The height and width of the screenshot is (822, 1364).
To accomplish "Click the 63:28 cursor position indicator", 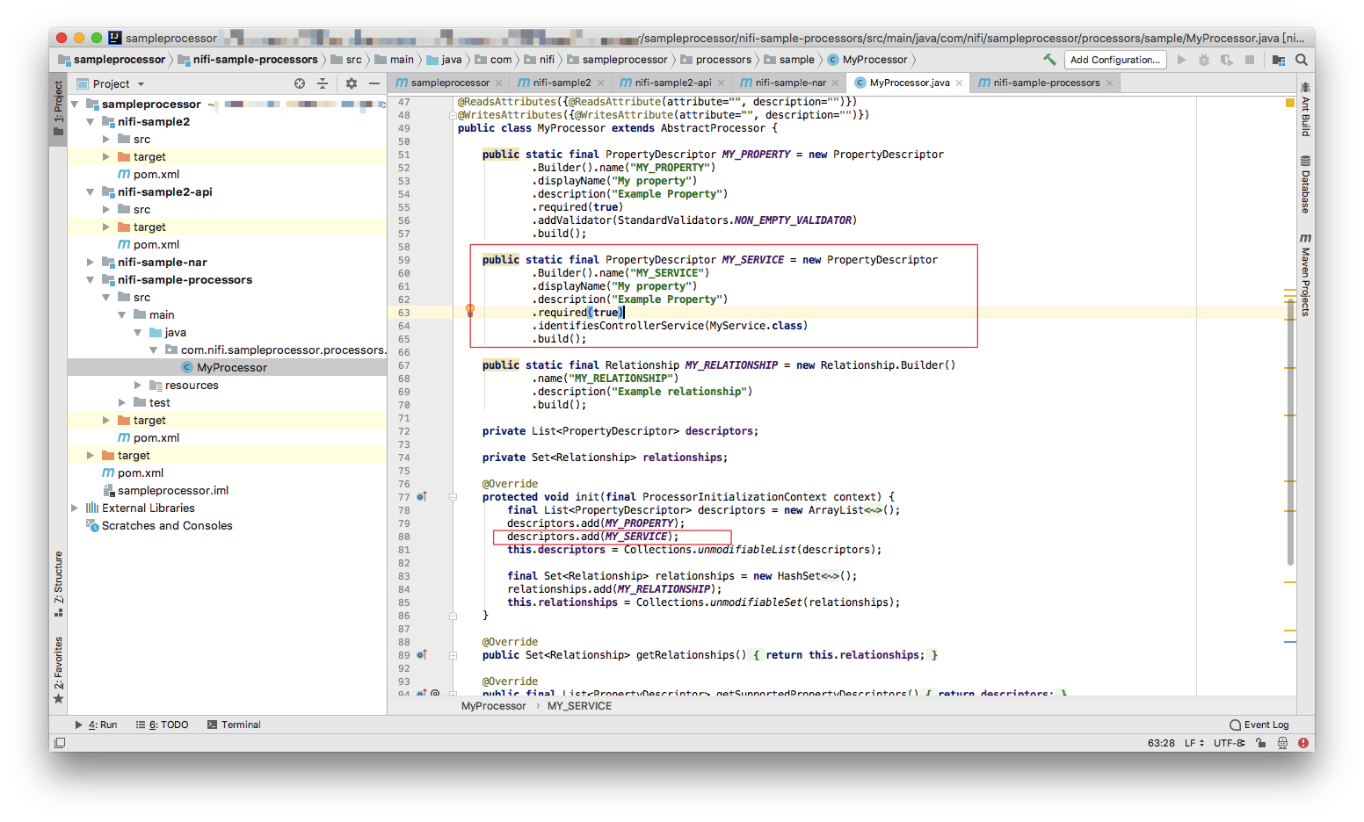I will tap(1161, 743).
